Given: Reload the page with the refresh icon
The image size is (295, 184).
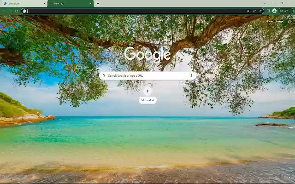Looking at the screenshot, I should coord(17,11).
